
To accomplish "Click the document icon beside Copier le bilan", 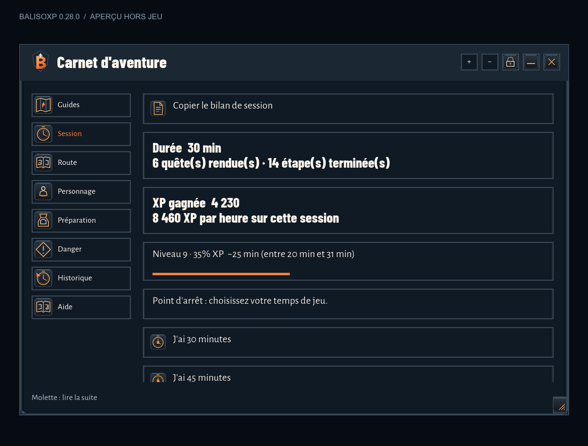I will pos(158,109).
